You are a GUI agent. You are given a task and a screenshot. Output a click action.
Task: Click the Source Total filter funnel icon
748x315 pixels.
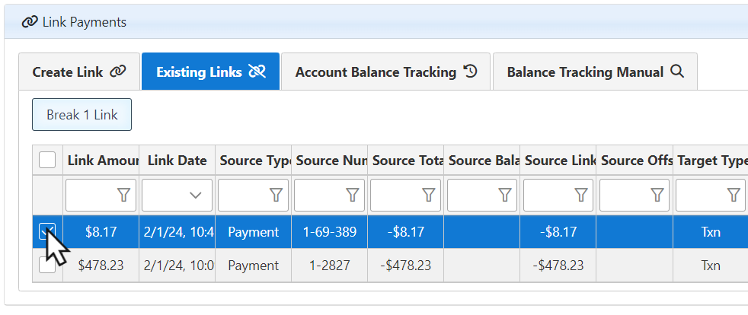pos(428,196)
